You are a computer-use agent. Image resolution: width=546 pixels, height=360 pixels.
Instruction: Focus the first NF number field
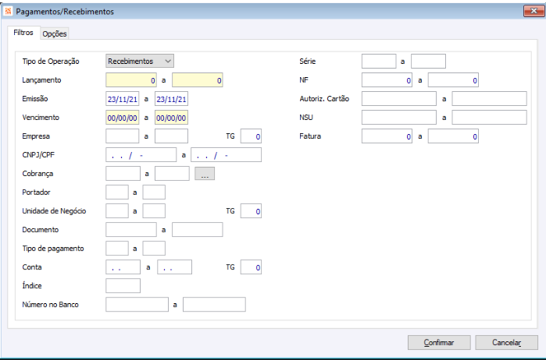[x=387, y=80]
